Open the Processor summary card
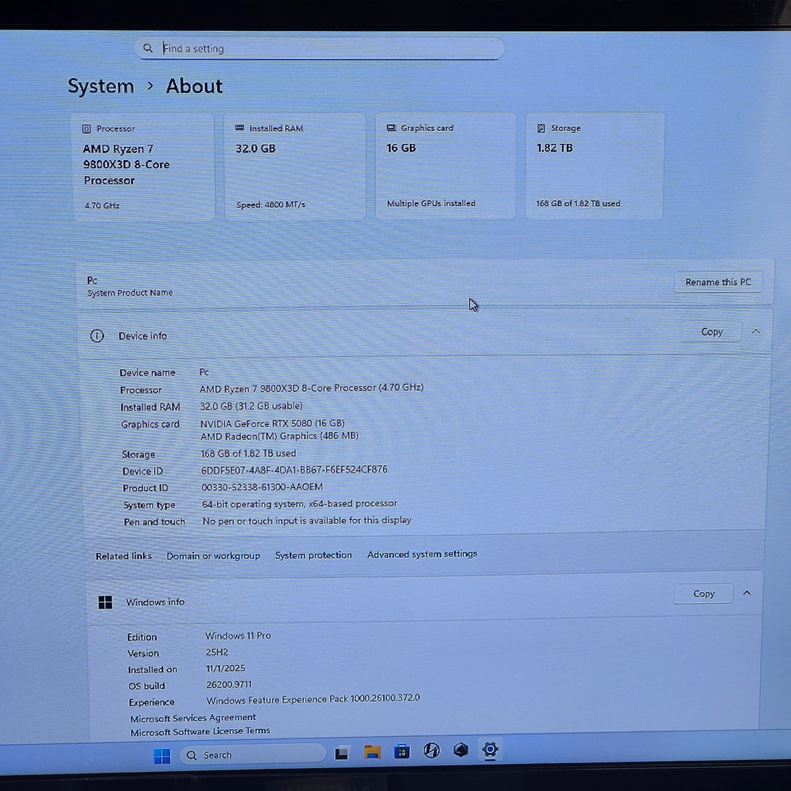 [143, 167]
